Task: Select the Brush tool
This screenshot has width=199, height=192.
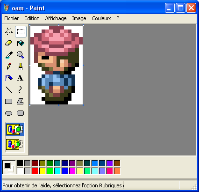Action: click(x=21, y=66)
